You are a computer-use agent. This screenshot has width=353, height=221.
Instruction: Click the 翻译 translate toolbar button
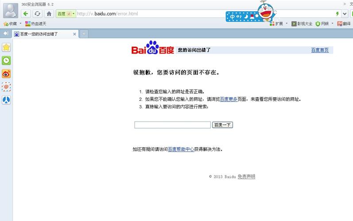(x=344, y=23)
